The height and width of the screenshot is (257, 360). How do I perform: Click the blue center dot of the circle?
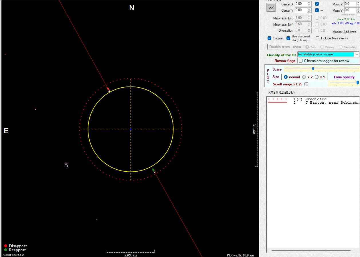pyautogui.click(x=130, y=129)
